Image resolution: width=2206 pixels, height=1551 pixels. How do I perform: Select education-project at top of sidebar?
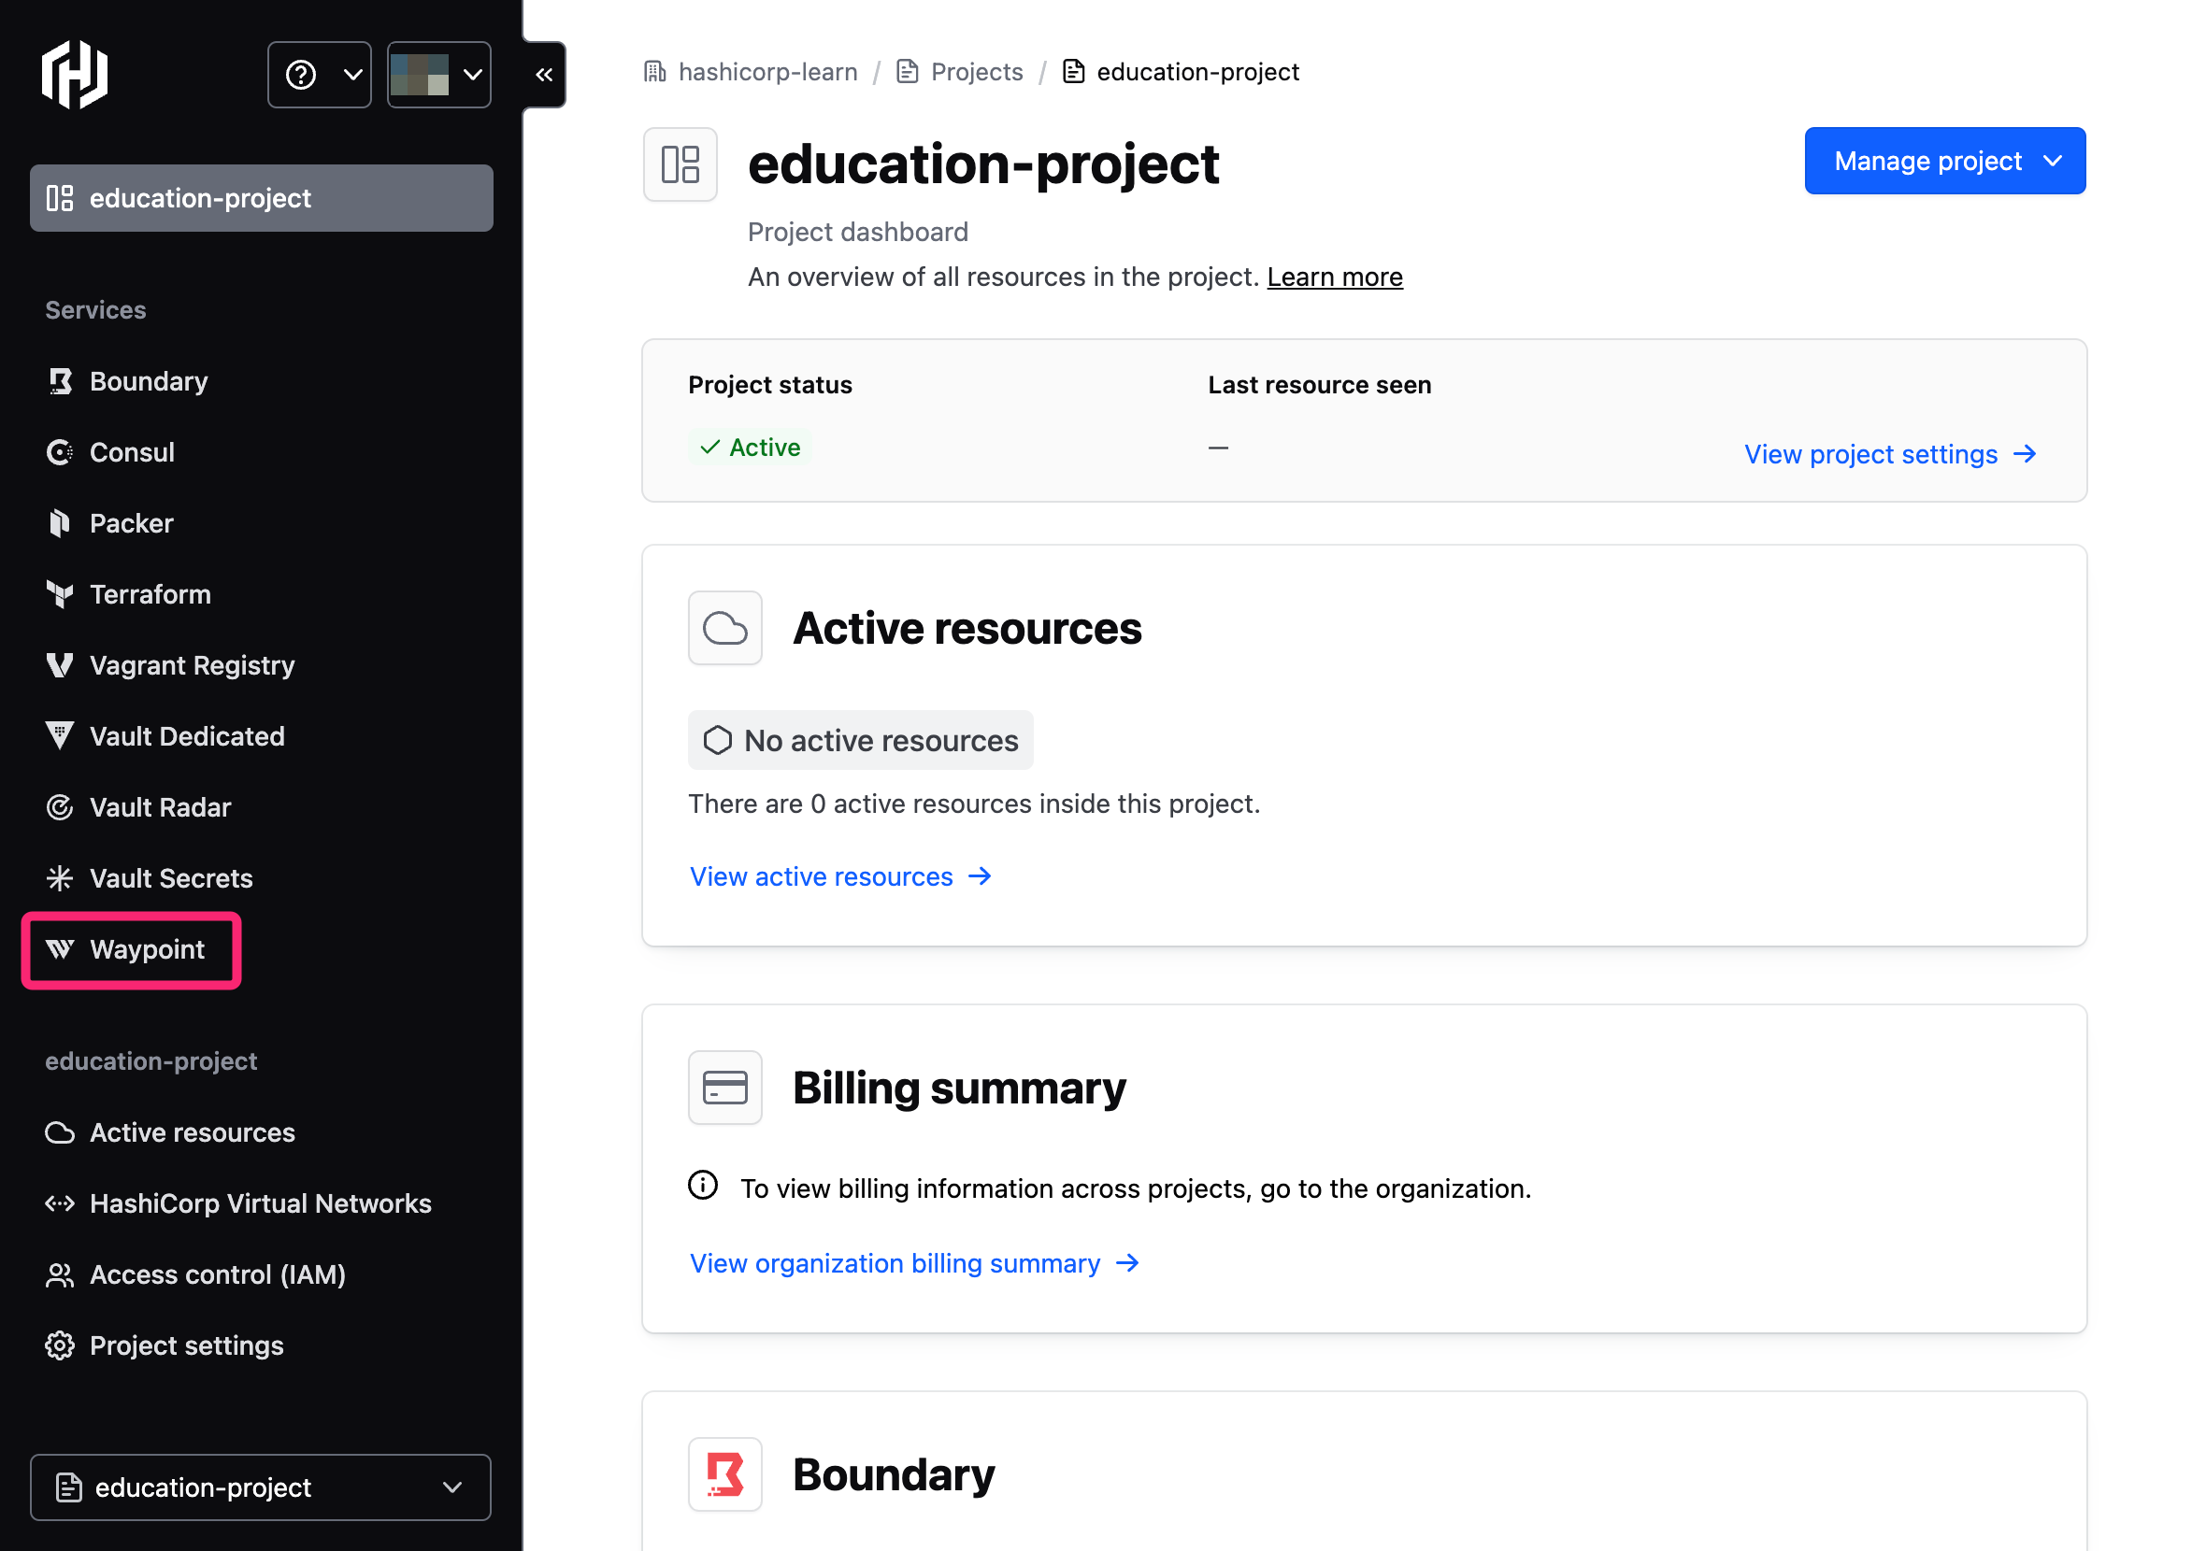(262, 198)
